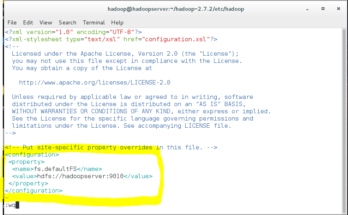Open the Help menu
This screenshot has height=215, width=348.
(117, 23)
